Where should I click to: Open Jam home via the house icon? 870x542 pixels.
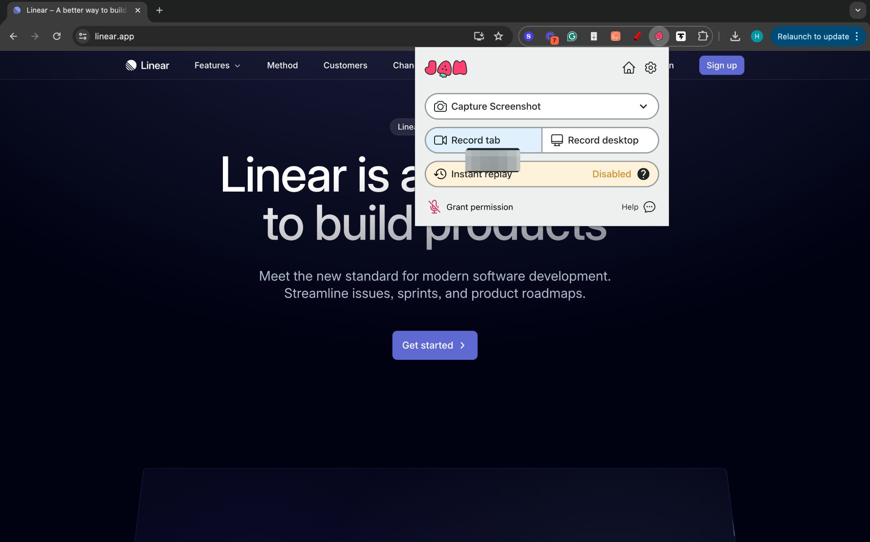[x=628, y=68]
